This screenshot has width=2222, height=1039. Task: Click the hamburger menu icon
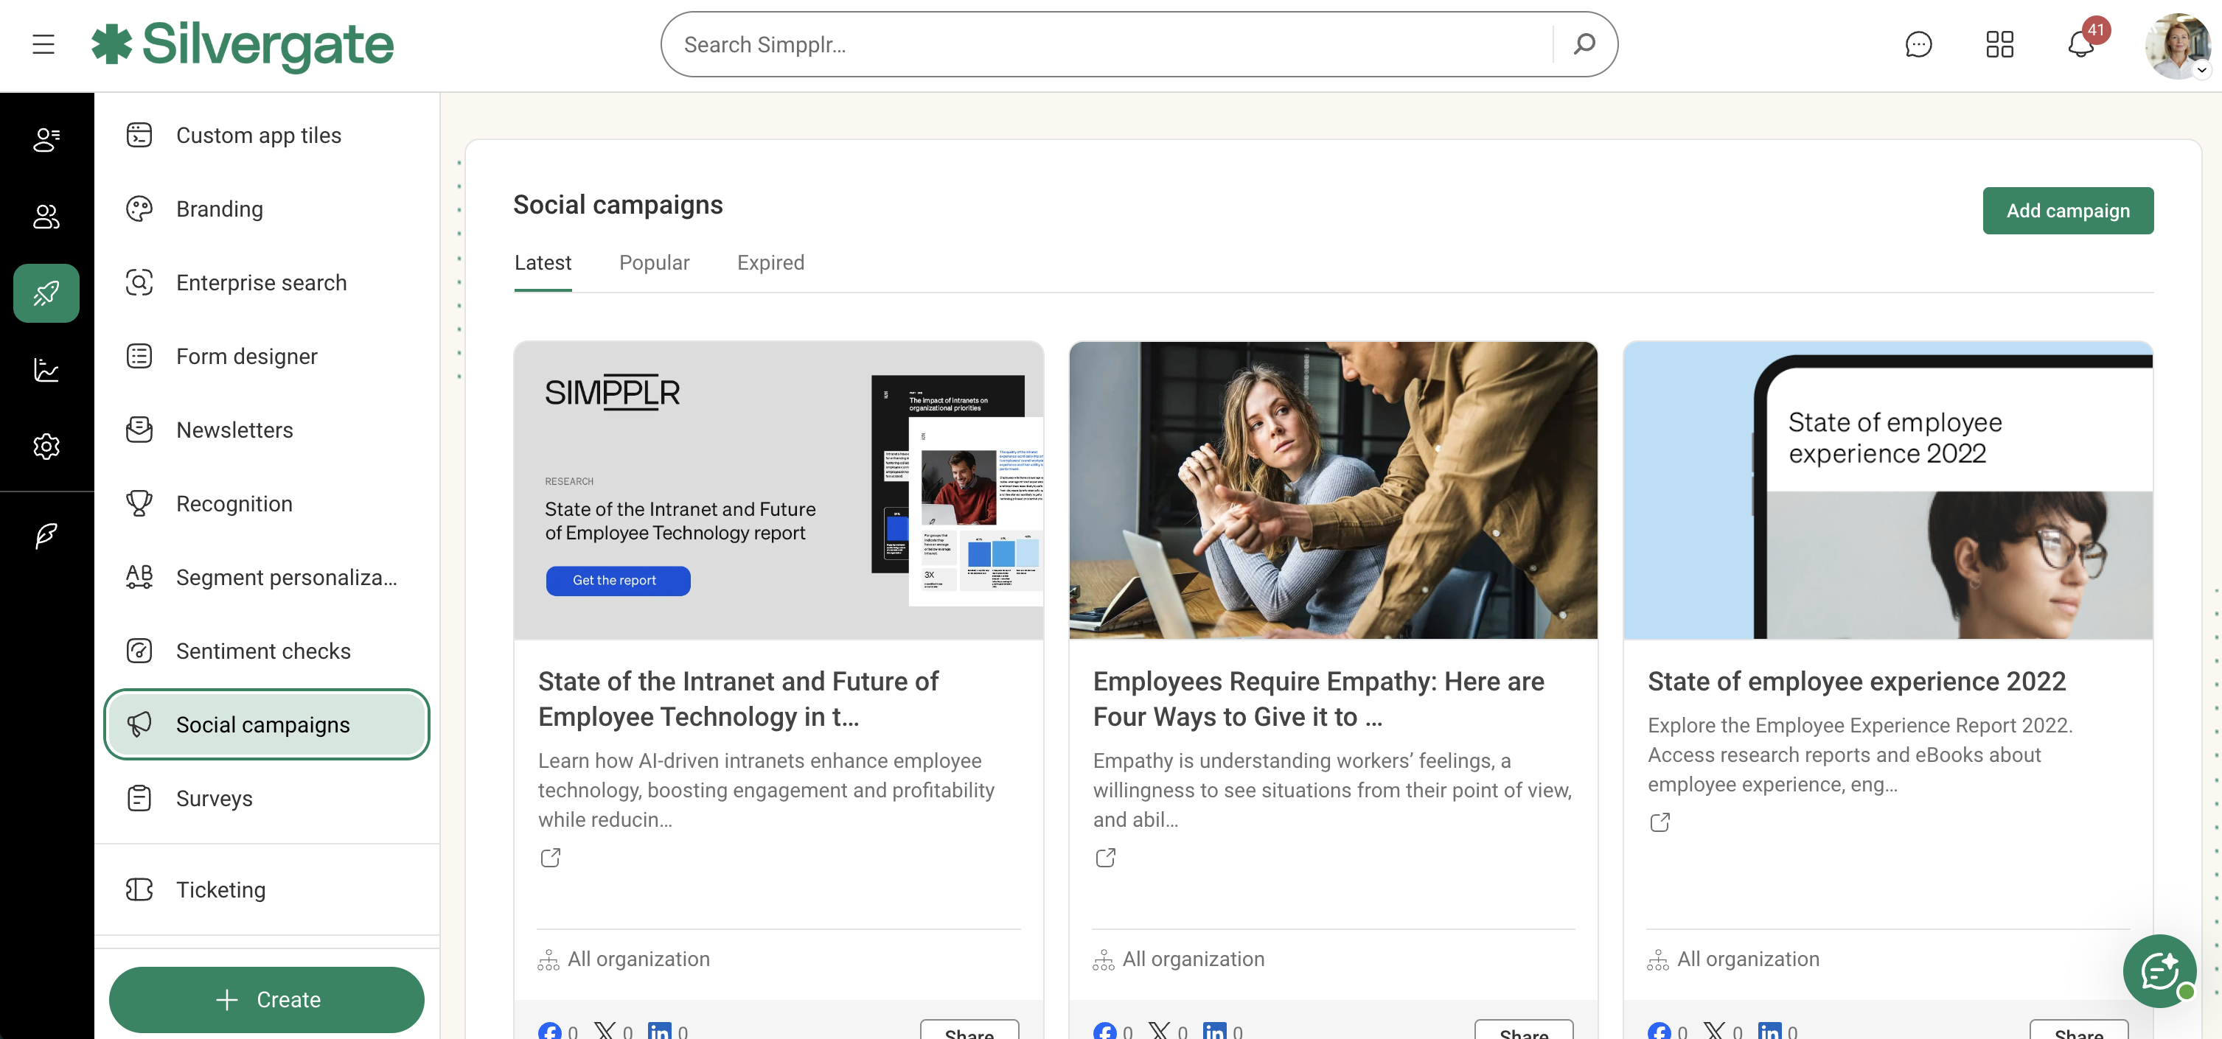click(x=43, y=45)
